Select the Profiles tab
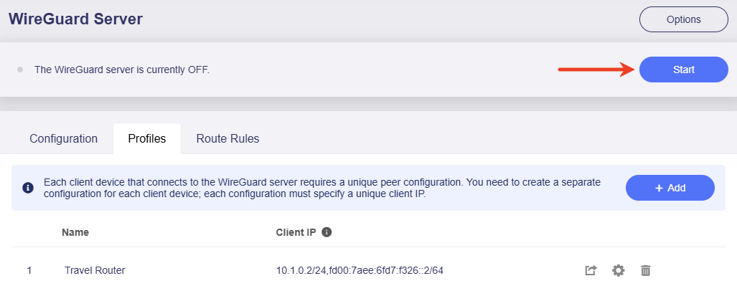The height and width of the screenshot is (296, 737). coord(147,139)
